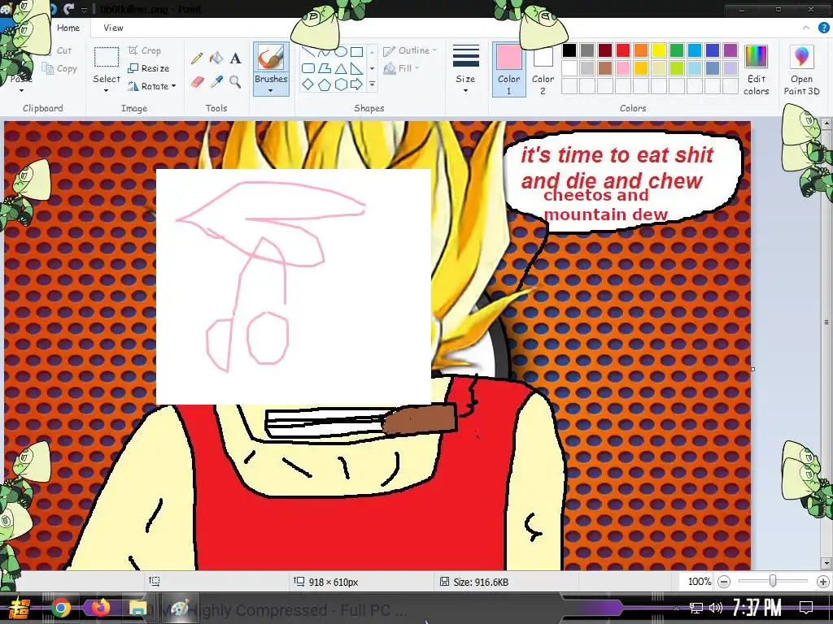
Task: Click the Crop button
Action: click(144, 50)
